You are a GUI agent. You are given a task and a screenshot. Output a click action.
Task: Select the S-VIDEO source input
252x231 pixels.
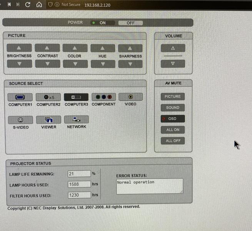click(x=20, y=120)
